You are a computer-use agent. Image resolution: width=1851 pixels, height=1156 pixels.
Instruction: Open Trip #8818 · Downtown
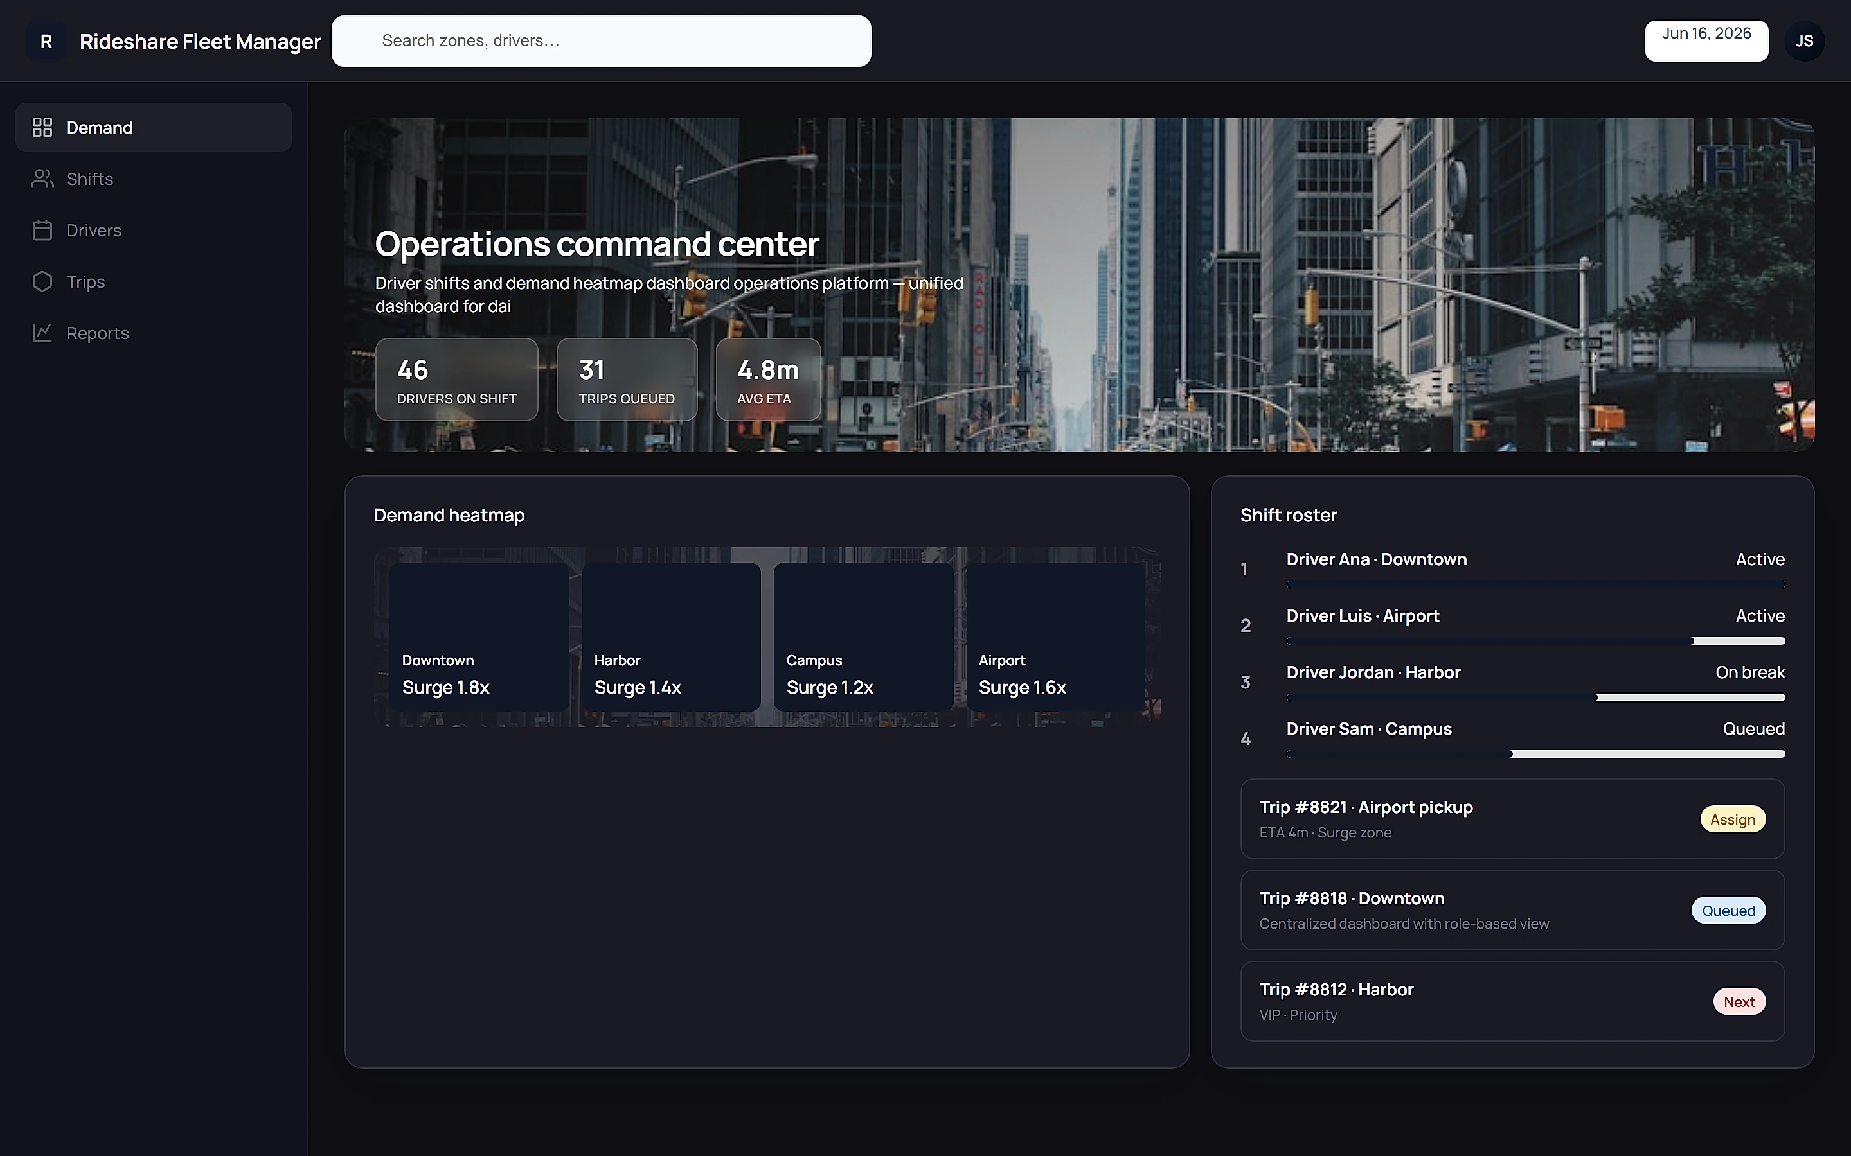[1512, 910]
